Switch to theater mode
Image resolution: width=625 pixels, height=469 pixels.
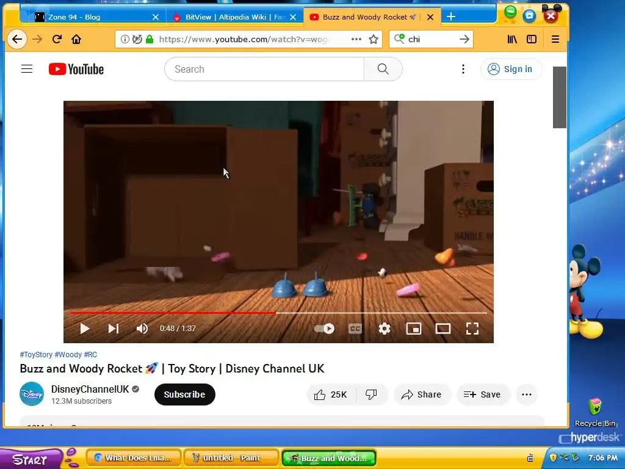(443, 329)
